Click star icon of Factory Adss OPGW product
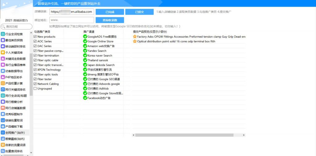This screenshot has width=316, height=156. 135,37
